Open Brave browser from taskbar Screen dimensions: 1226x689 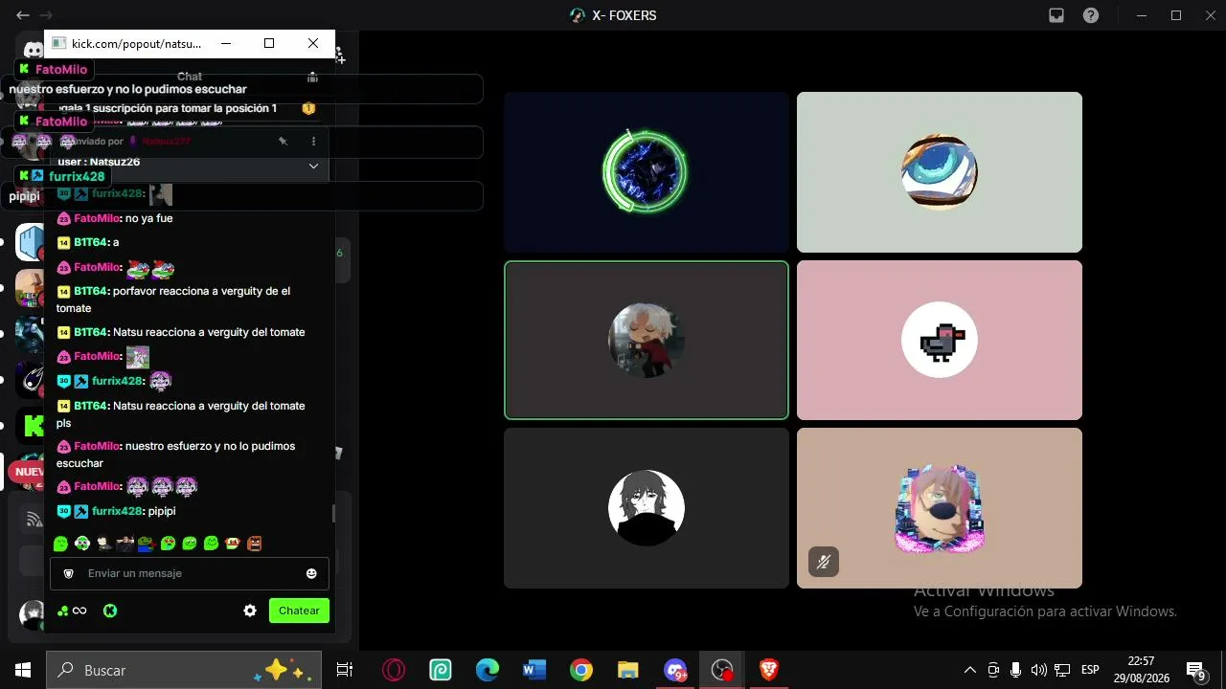(769, 670)
